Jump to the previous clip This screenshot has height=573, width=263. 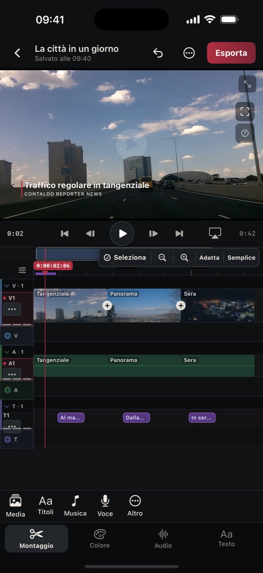(x=65, y=233)
